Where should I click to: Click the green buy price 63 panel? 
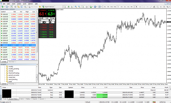coord(51,13)
